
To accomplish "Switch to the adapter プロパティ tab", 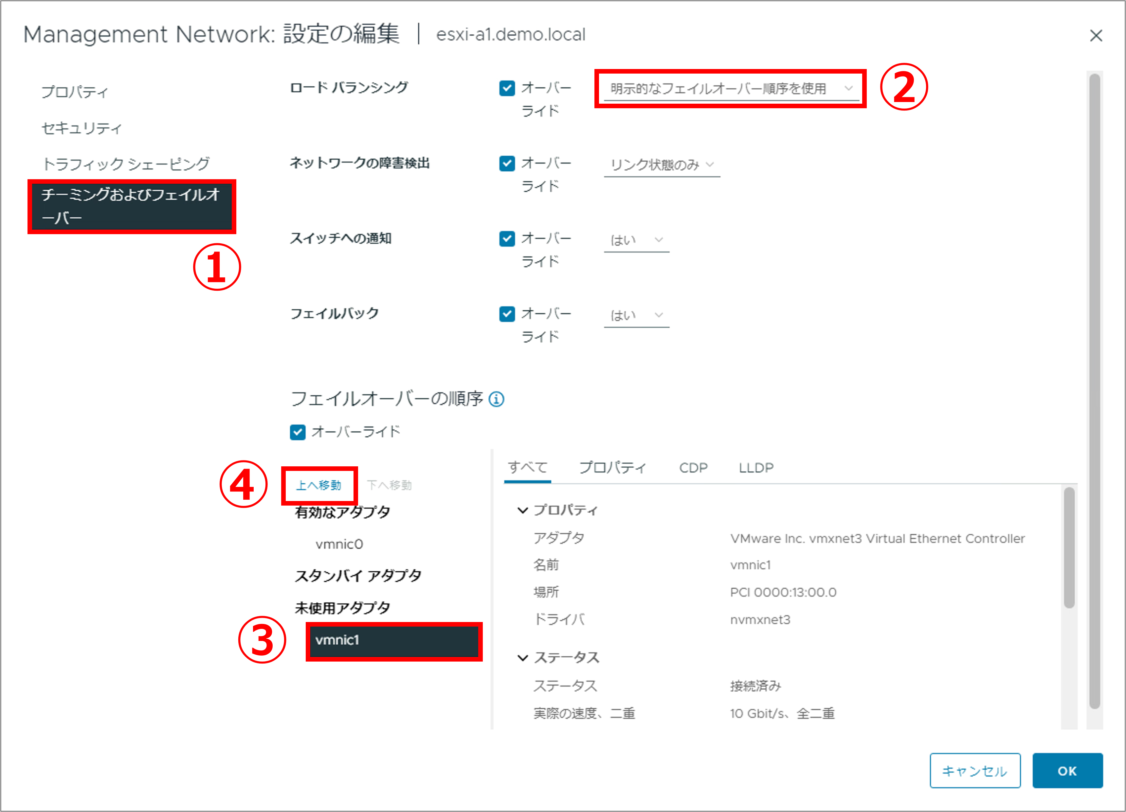I will [613, 467].
